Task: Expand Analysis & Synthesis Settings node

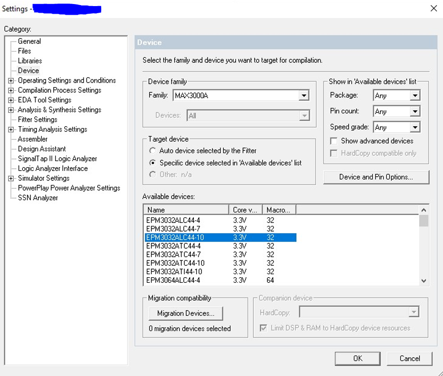Action: 11,110
